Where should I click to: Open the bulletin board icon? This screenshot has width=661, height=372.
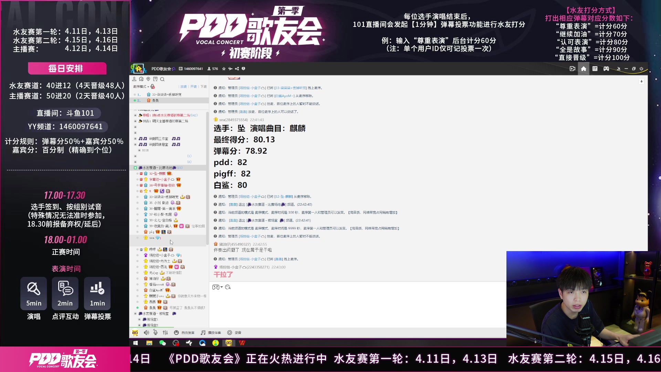pyautogui.click(x=155, y=79)
